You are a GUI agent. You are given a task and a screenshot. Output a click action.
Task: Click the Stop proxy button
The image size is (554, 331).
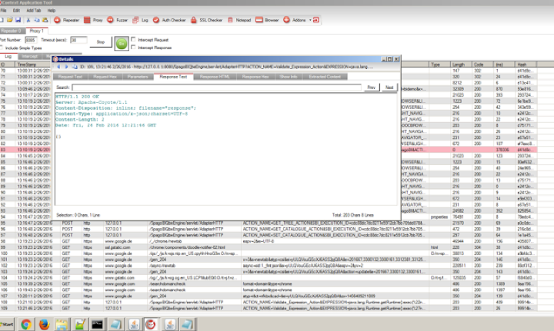100,41
